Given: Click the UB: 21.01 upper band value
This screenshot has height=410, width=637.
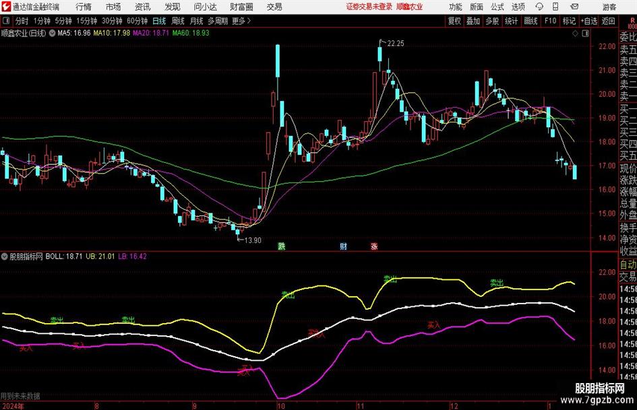Looking at the screenshot, I should tap(100, 257).
